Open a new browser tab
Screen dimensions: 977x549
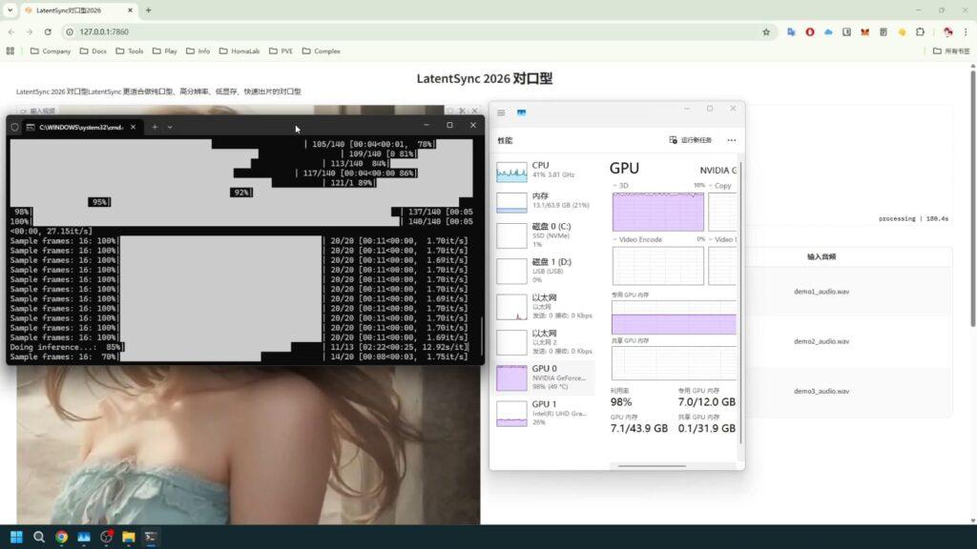tap(148, 10)
